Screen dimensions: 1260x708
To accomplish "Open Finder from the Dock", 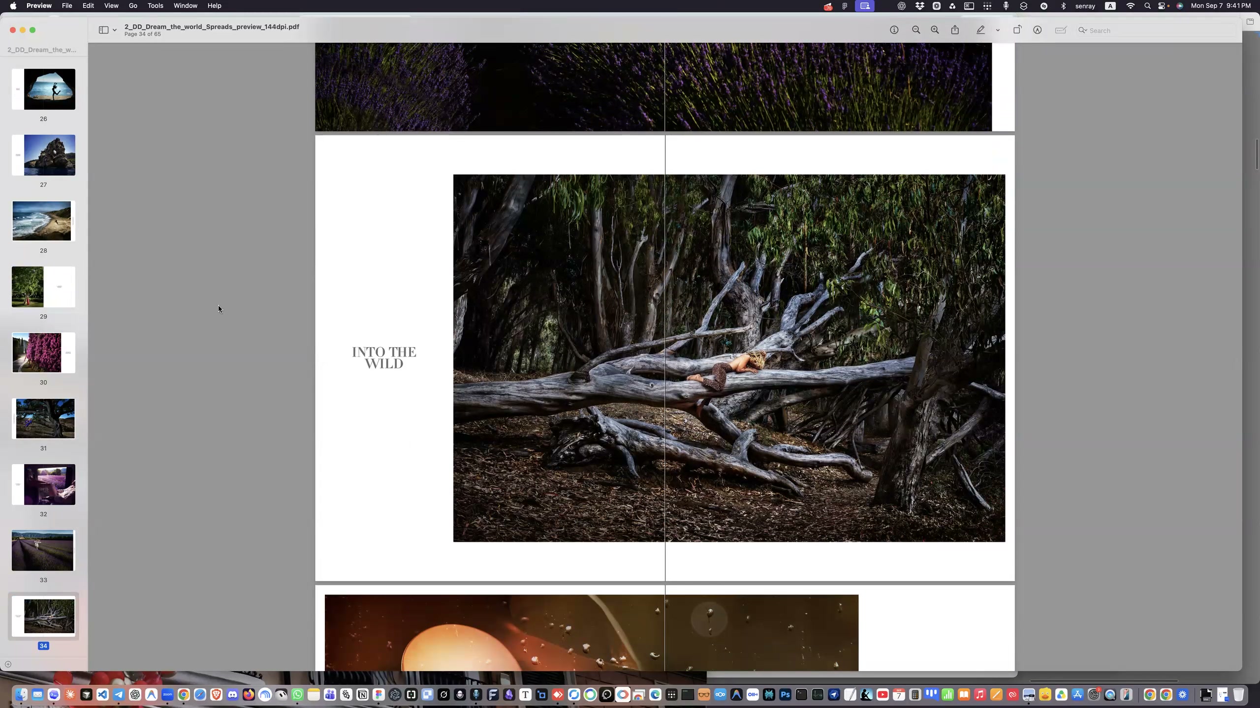I will 21,695.
